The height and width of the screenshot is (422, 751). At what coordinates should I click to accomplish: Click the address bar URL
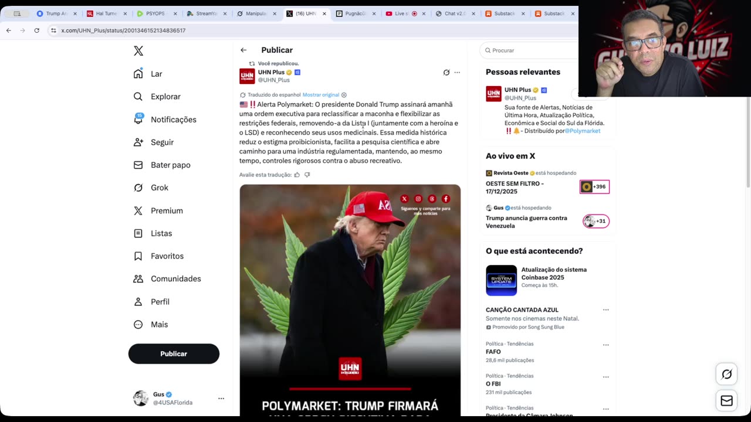(x=123, y=30)
